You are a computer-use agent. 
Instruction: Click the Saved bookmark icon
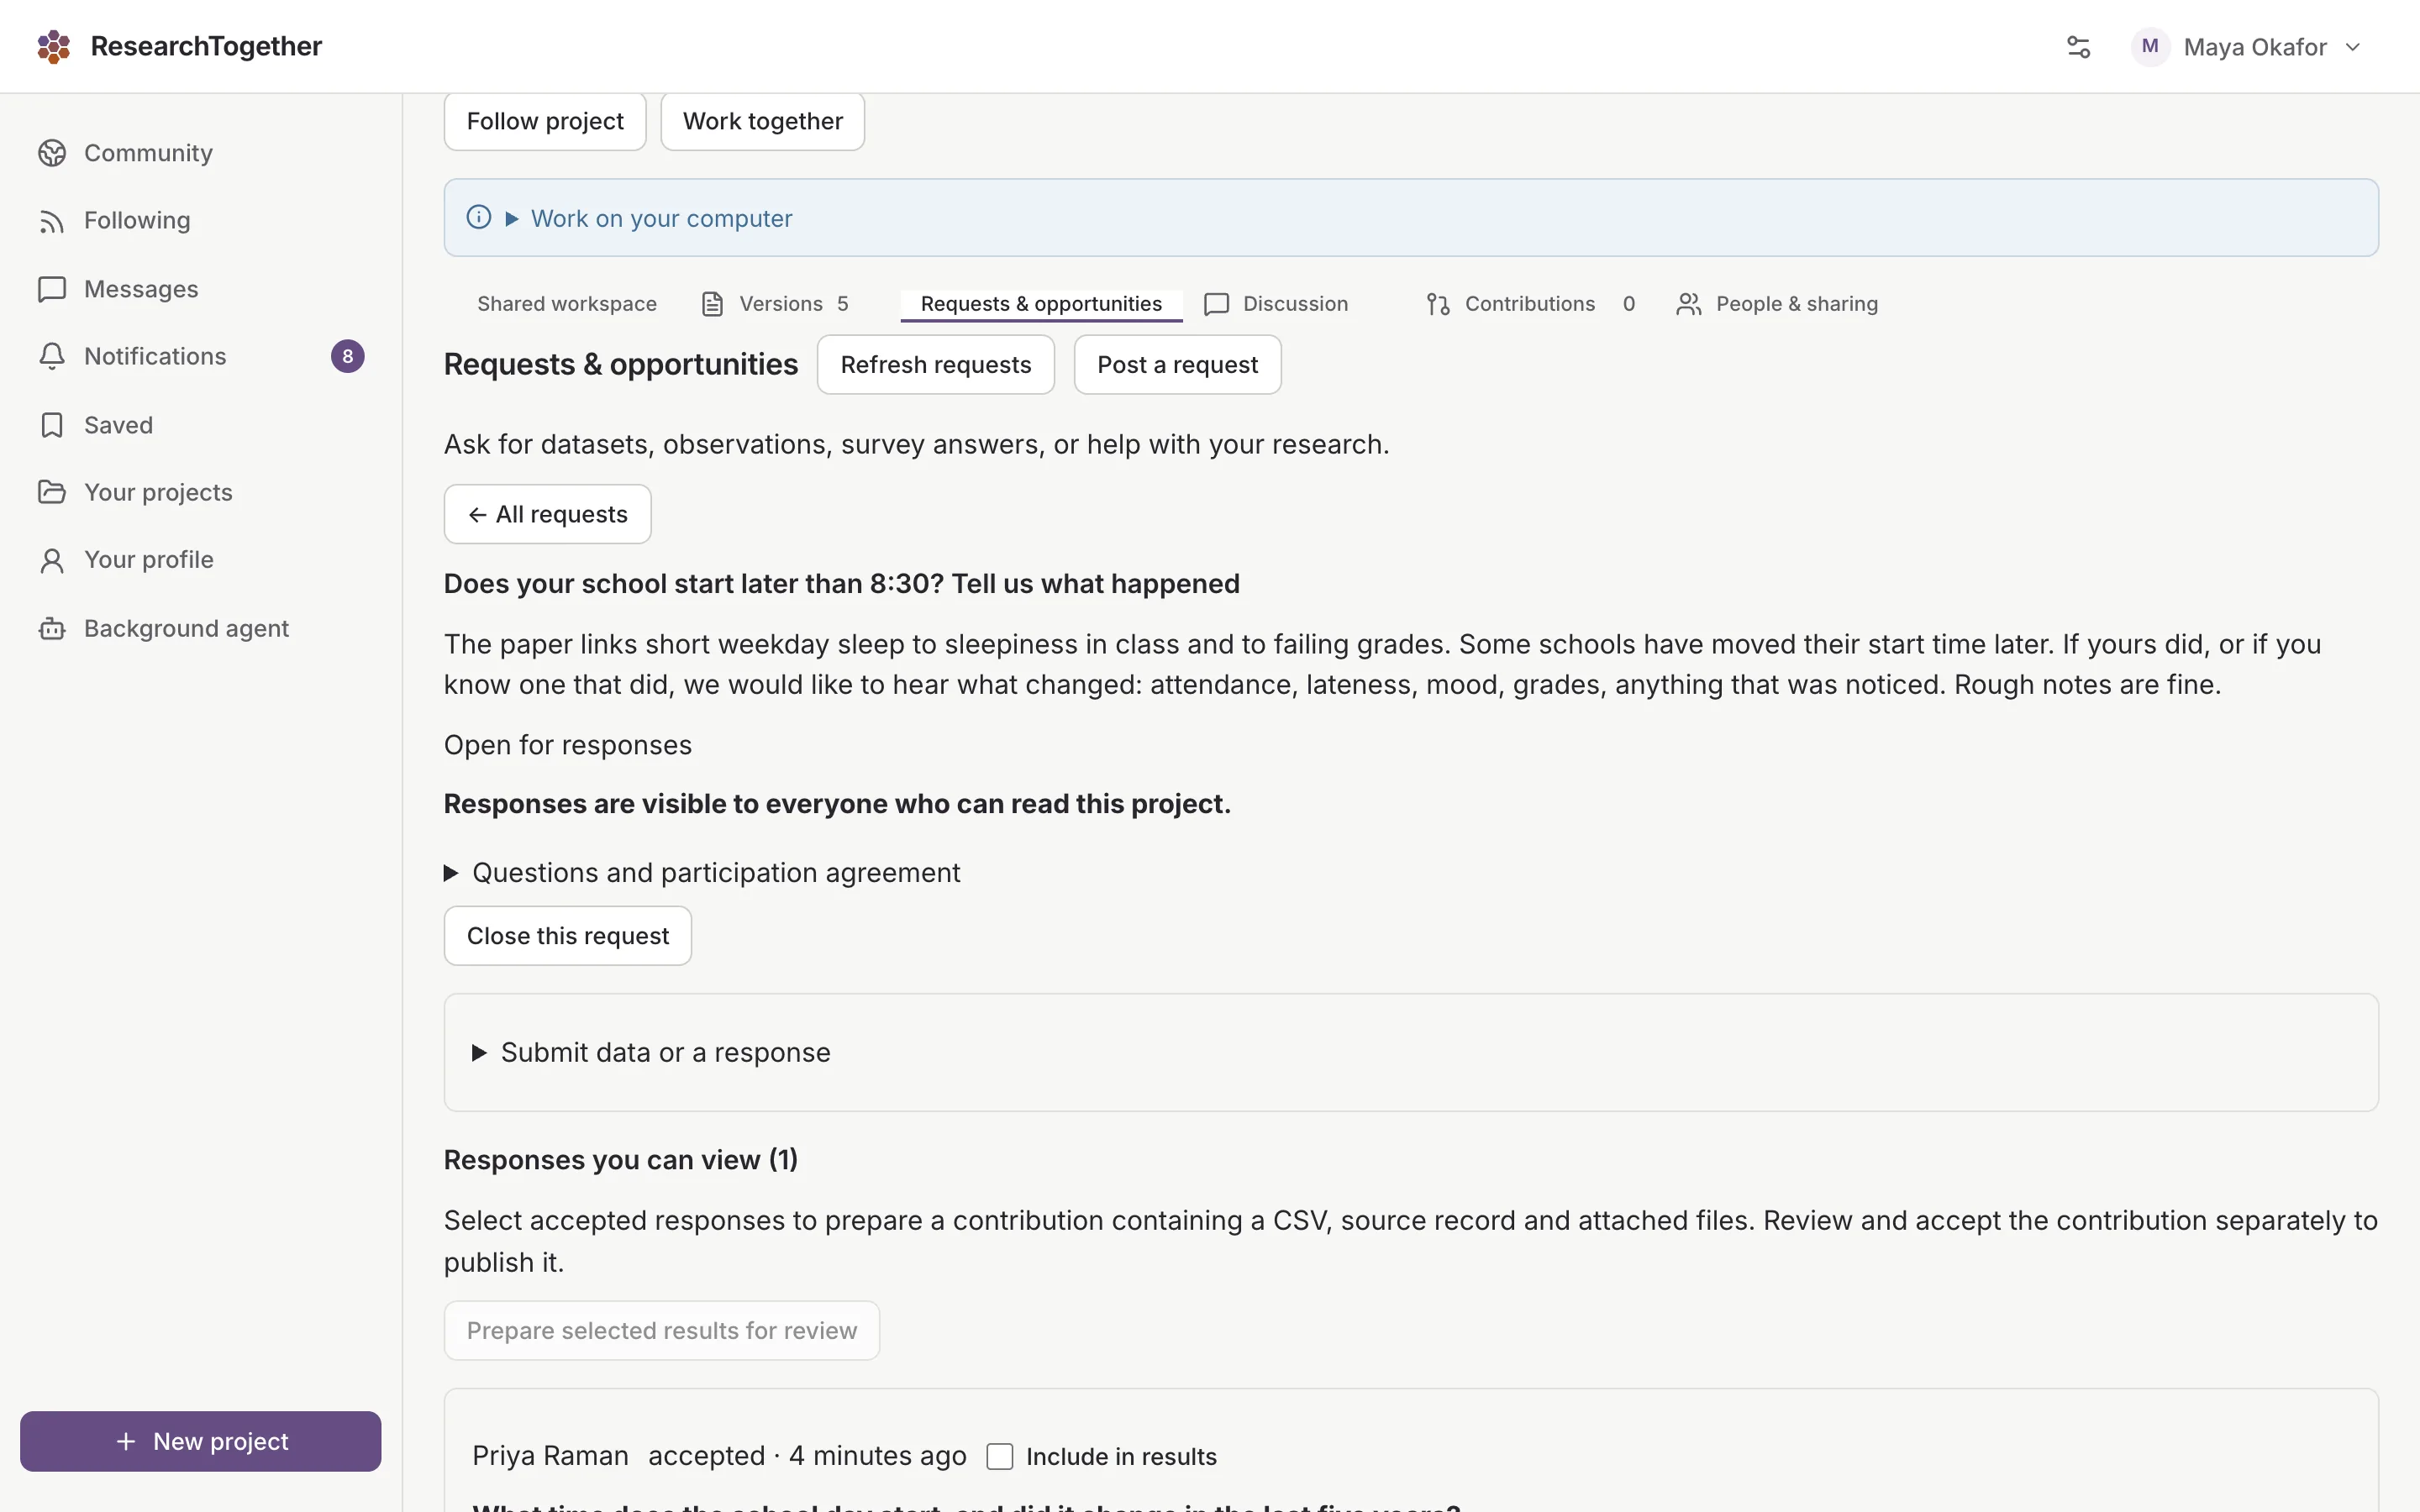[52, 425]
